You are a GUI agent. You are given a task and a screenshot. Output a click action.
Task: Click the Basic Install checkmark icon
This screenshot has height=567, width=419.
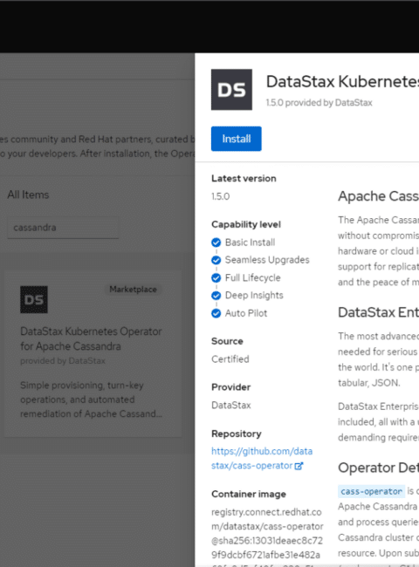click(x=216, y=243)
